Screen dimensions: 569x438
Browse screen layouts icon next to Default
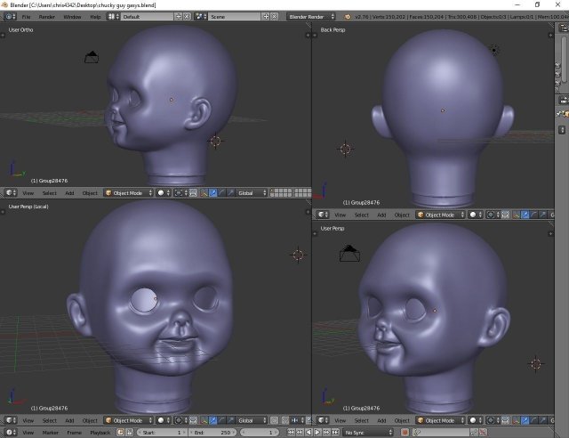pyautogui.click(x=113, y=17)
